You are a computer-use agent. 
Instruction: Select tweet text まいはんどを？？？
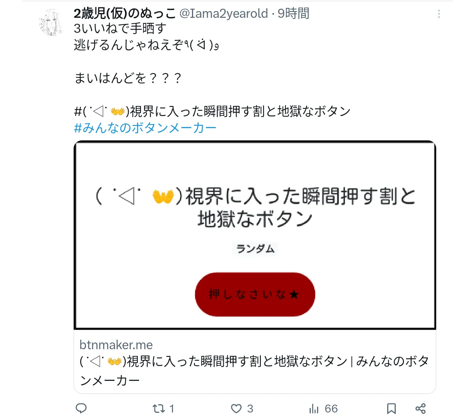(x=127, y=78)
